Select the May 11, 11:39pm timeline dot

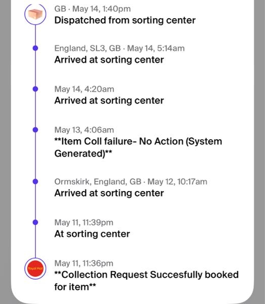click(35, 222)
